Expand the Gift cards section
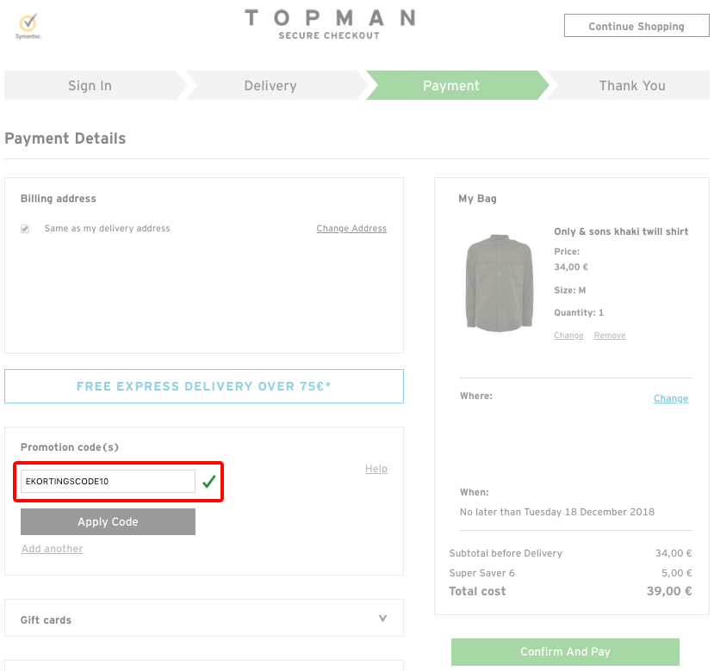The height and width of the screenshot is (671, 714). coord(204,619)
